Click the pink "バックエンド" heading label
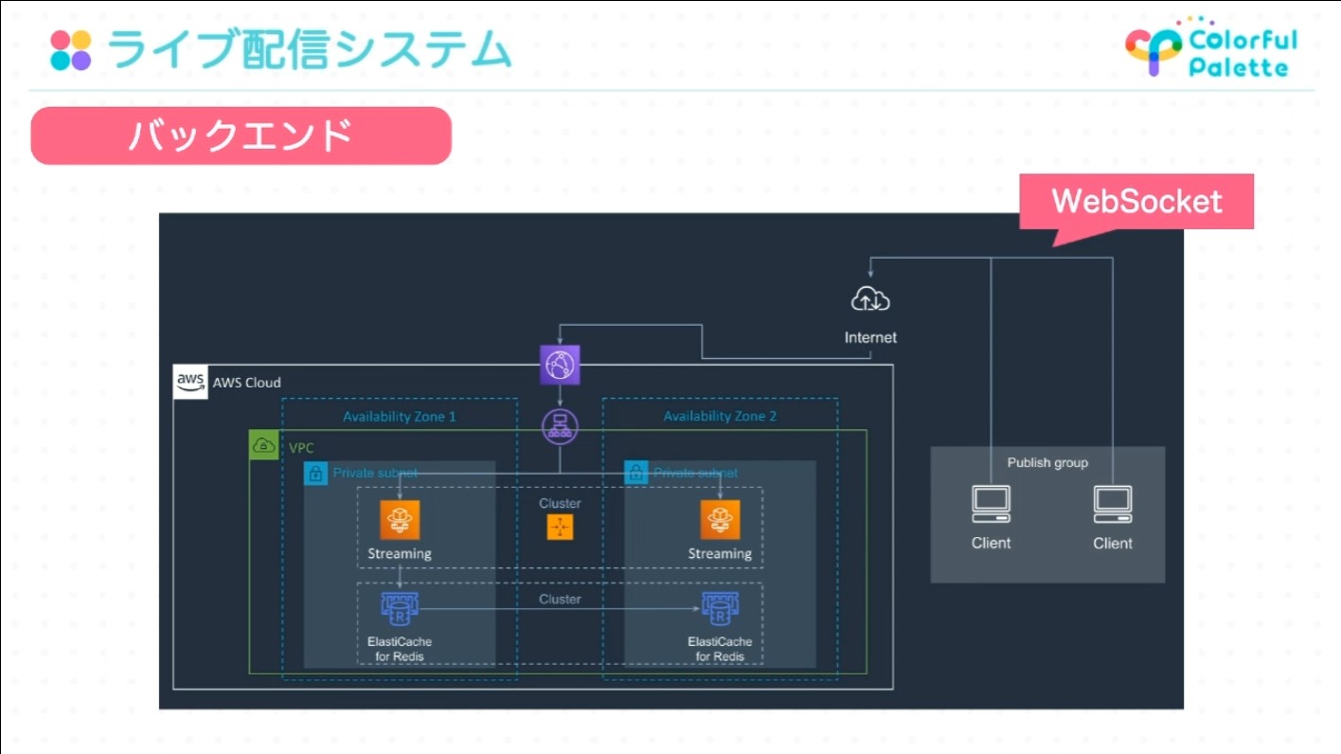The width and height of the screenshot is (1341, 754). pyautogui.click(x=241, y=135)
